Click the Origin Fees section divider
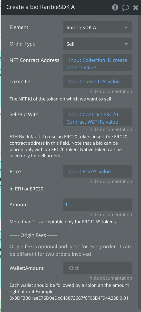The height and width of the screenshot is (312, 141). (x=33, y=235)
